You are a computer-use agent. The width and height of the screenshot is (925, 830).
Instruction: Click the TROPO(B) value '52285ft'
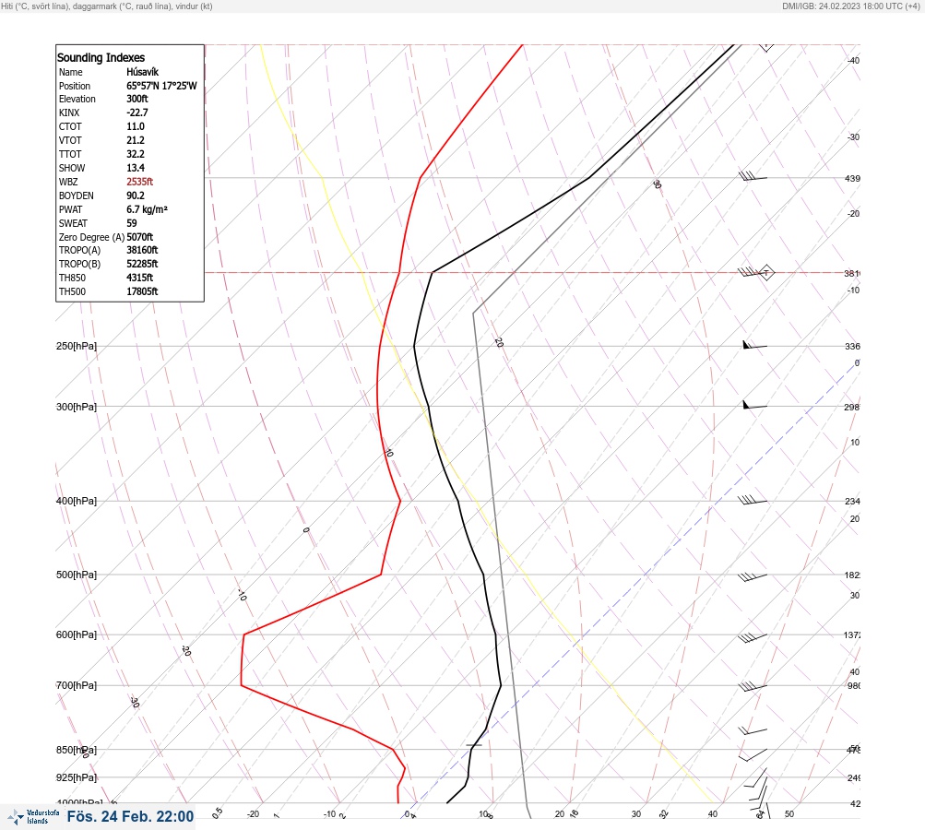(x=142, y=264)
